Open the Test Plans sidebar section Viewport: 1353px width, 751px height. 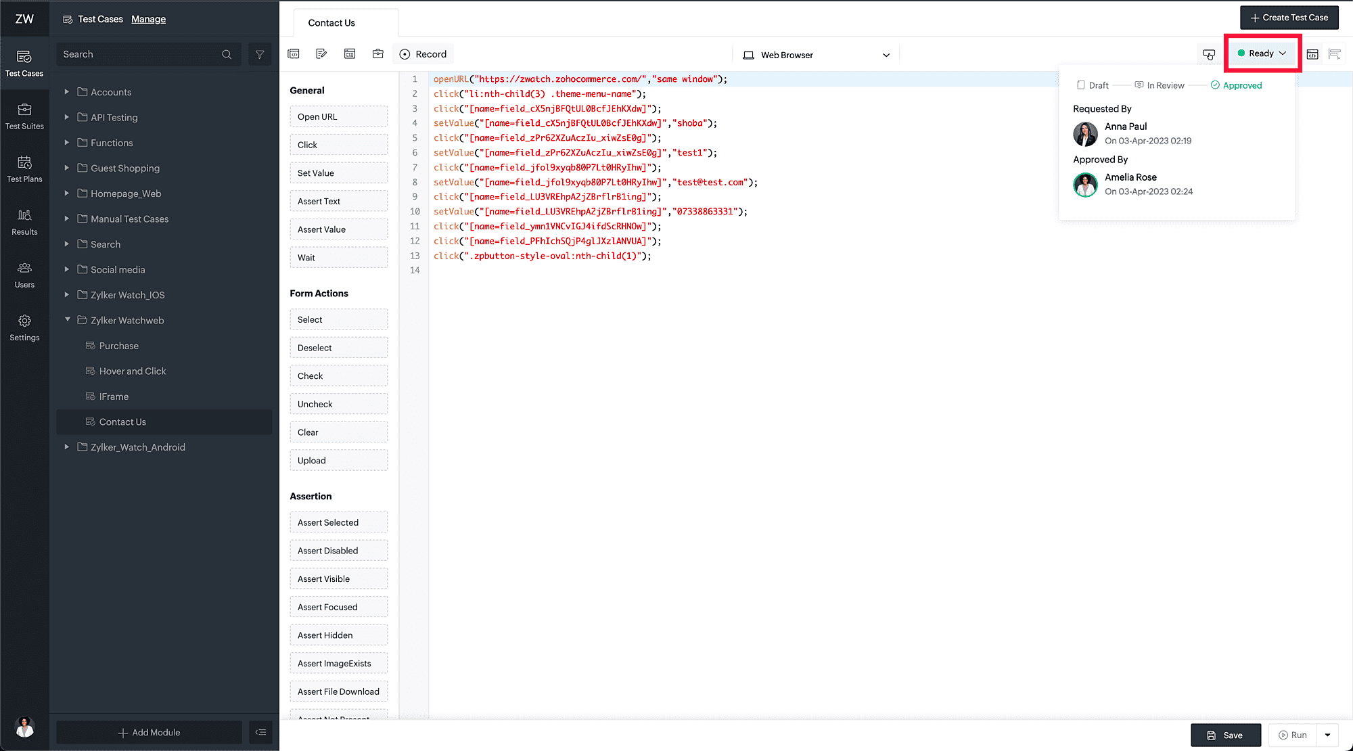[24, 169]
